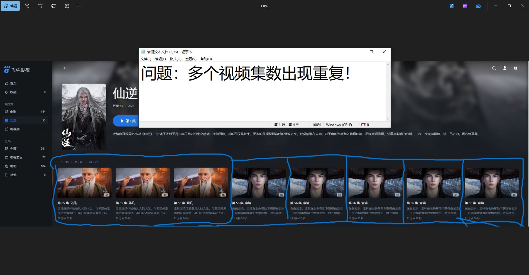The width and height of the screenshot is (529, 275).
Task: Click the 100% zoom status in Notepad
Action: coord(317,125)
